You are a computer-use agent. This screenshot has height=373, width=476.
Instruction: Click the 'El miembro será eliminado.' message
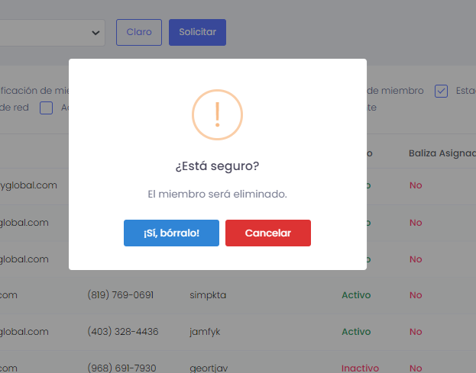pyautogui.click(x=217, y=194)
